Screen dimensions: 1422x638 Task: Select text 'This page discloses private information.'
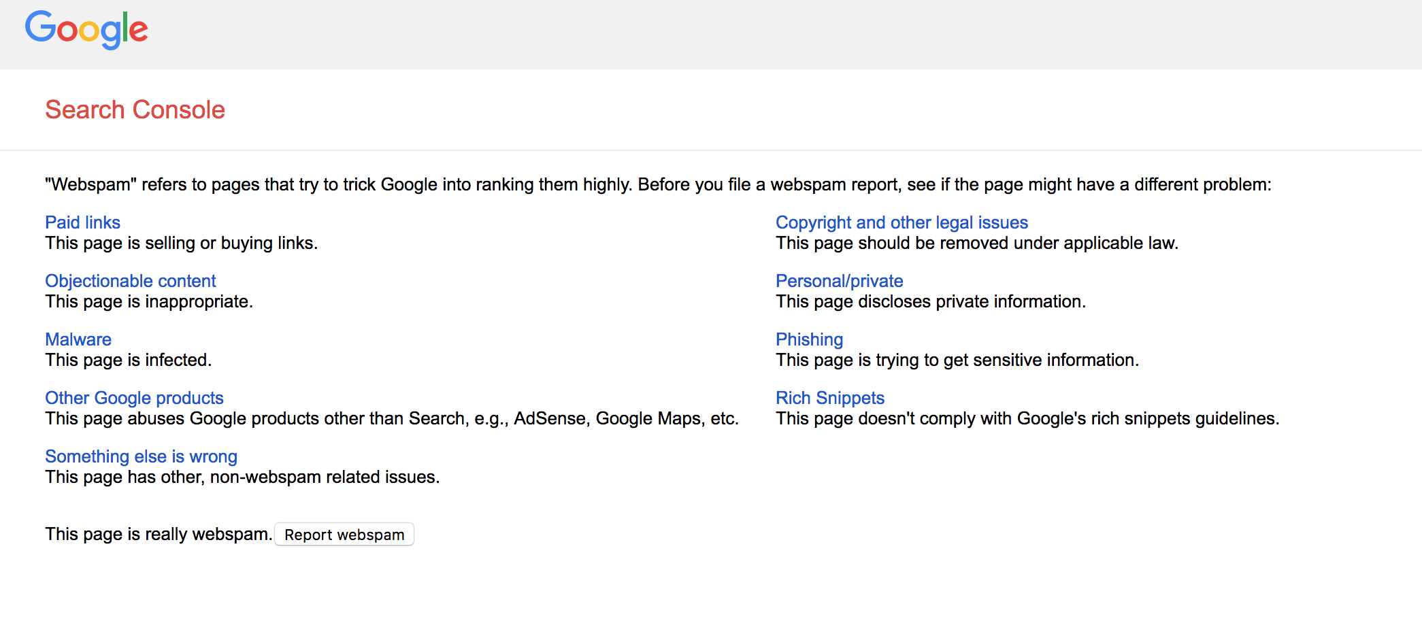pos(931,301)
